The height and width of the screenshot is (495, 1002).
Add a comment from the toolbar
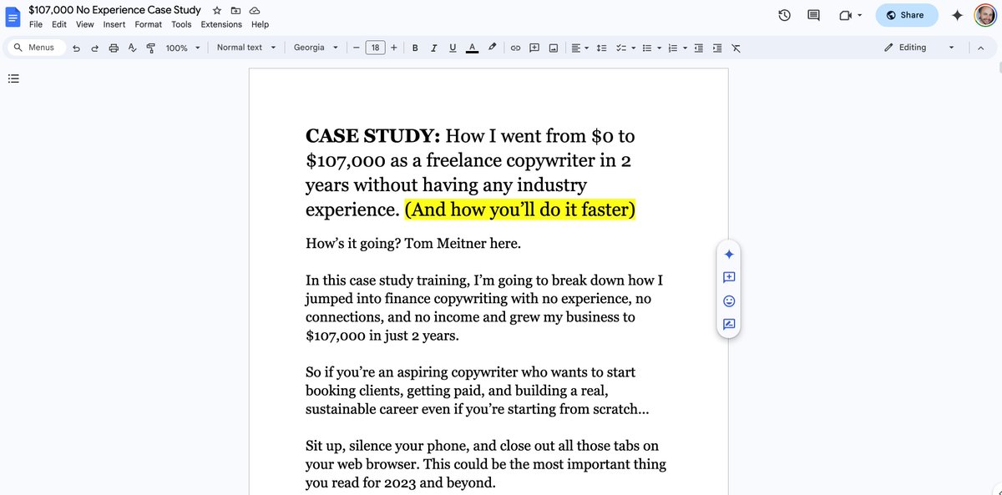tap(534, 48)
